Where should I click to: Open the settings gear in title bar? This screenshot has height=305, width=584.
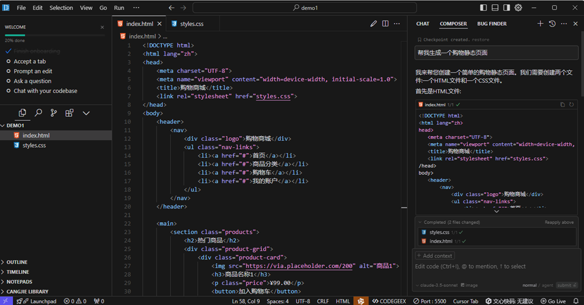pyautogui.click(x=518, y=8)
